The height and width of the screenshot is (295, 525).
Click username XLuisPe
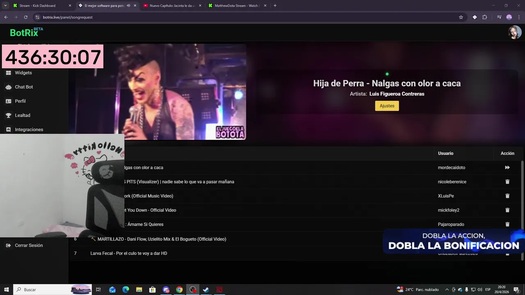point(446,196)
